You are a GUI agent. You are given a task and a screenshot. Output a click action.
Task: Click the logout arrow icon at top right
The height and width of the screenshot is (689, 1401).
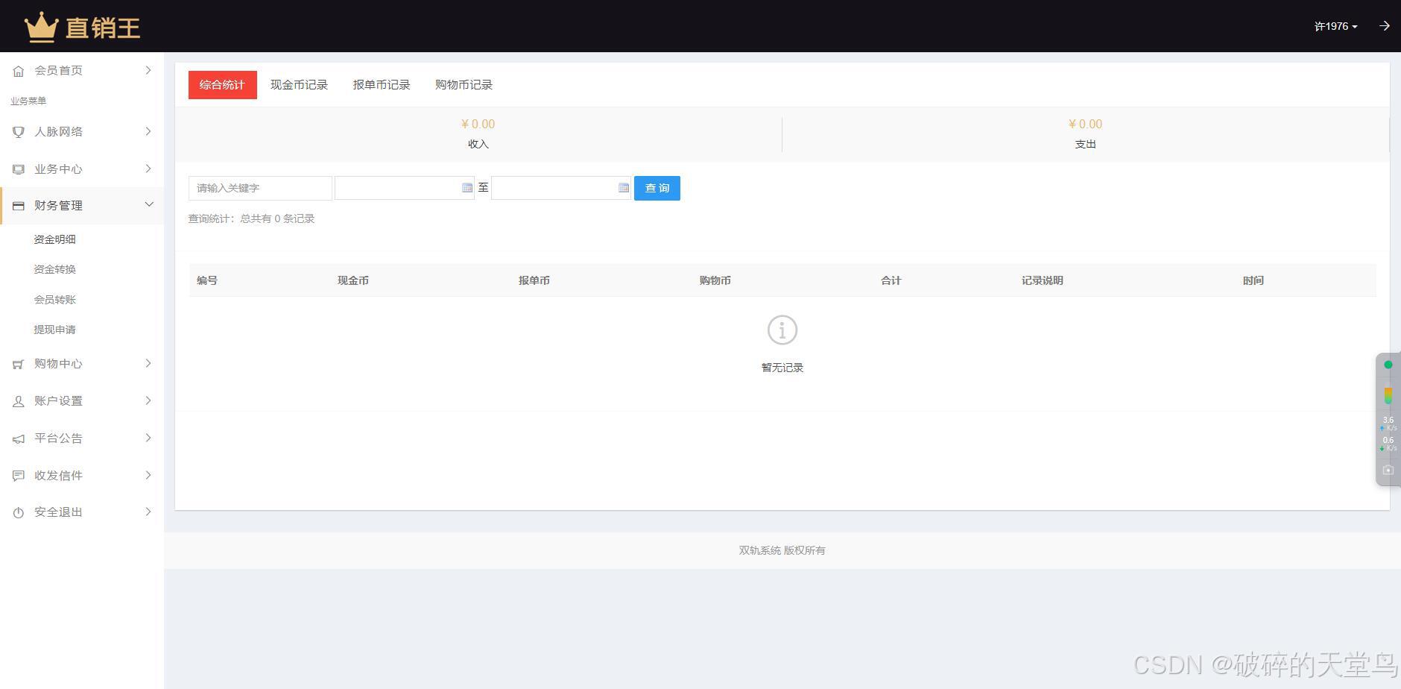click(x=1384, y=26)
